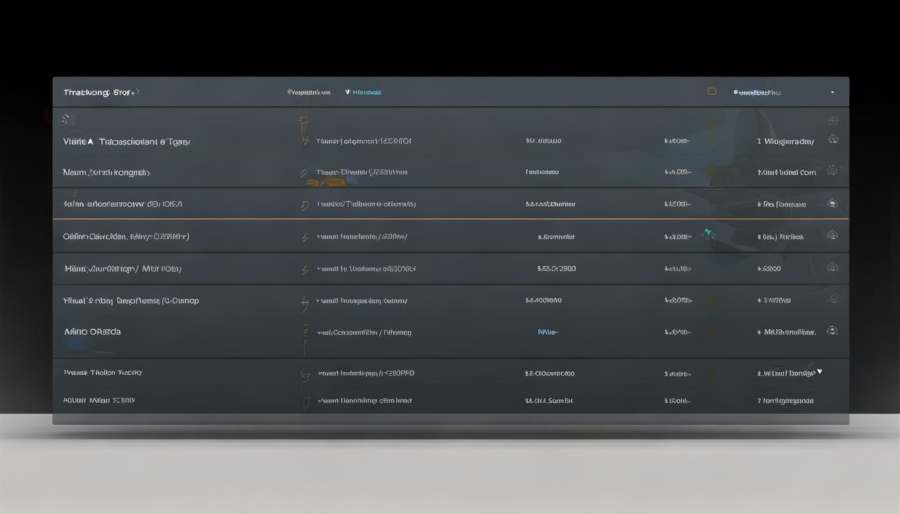Viewport: 900px width, 514px height.
Task: Click the teal icon in the fourth table row
Action: [709, 234]
